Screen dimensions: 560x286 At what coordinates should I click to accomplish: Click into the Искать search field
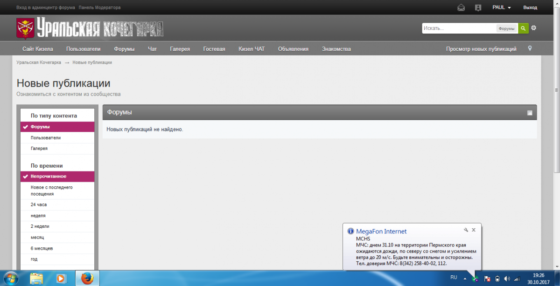[x=457, y=28]
